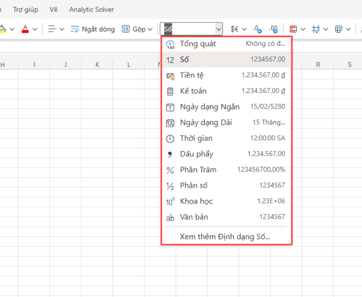Viewport: 362px width, 297px height.
Task: Select column L header
Action: (129, 65)
